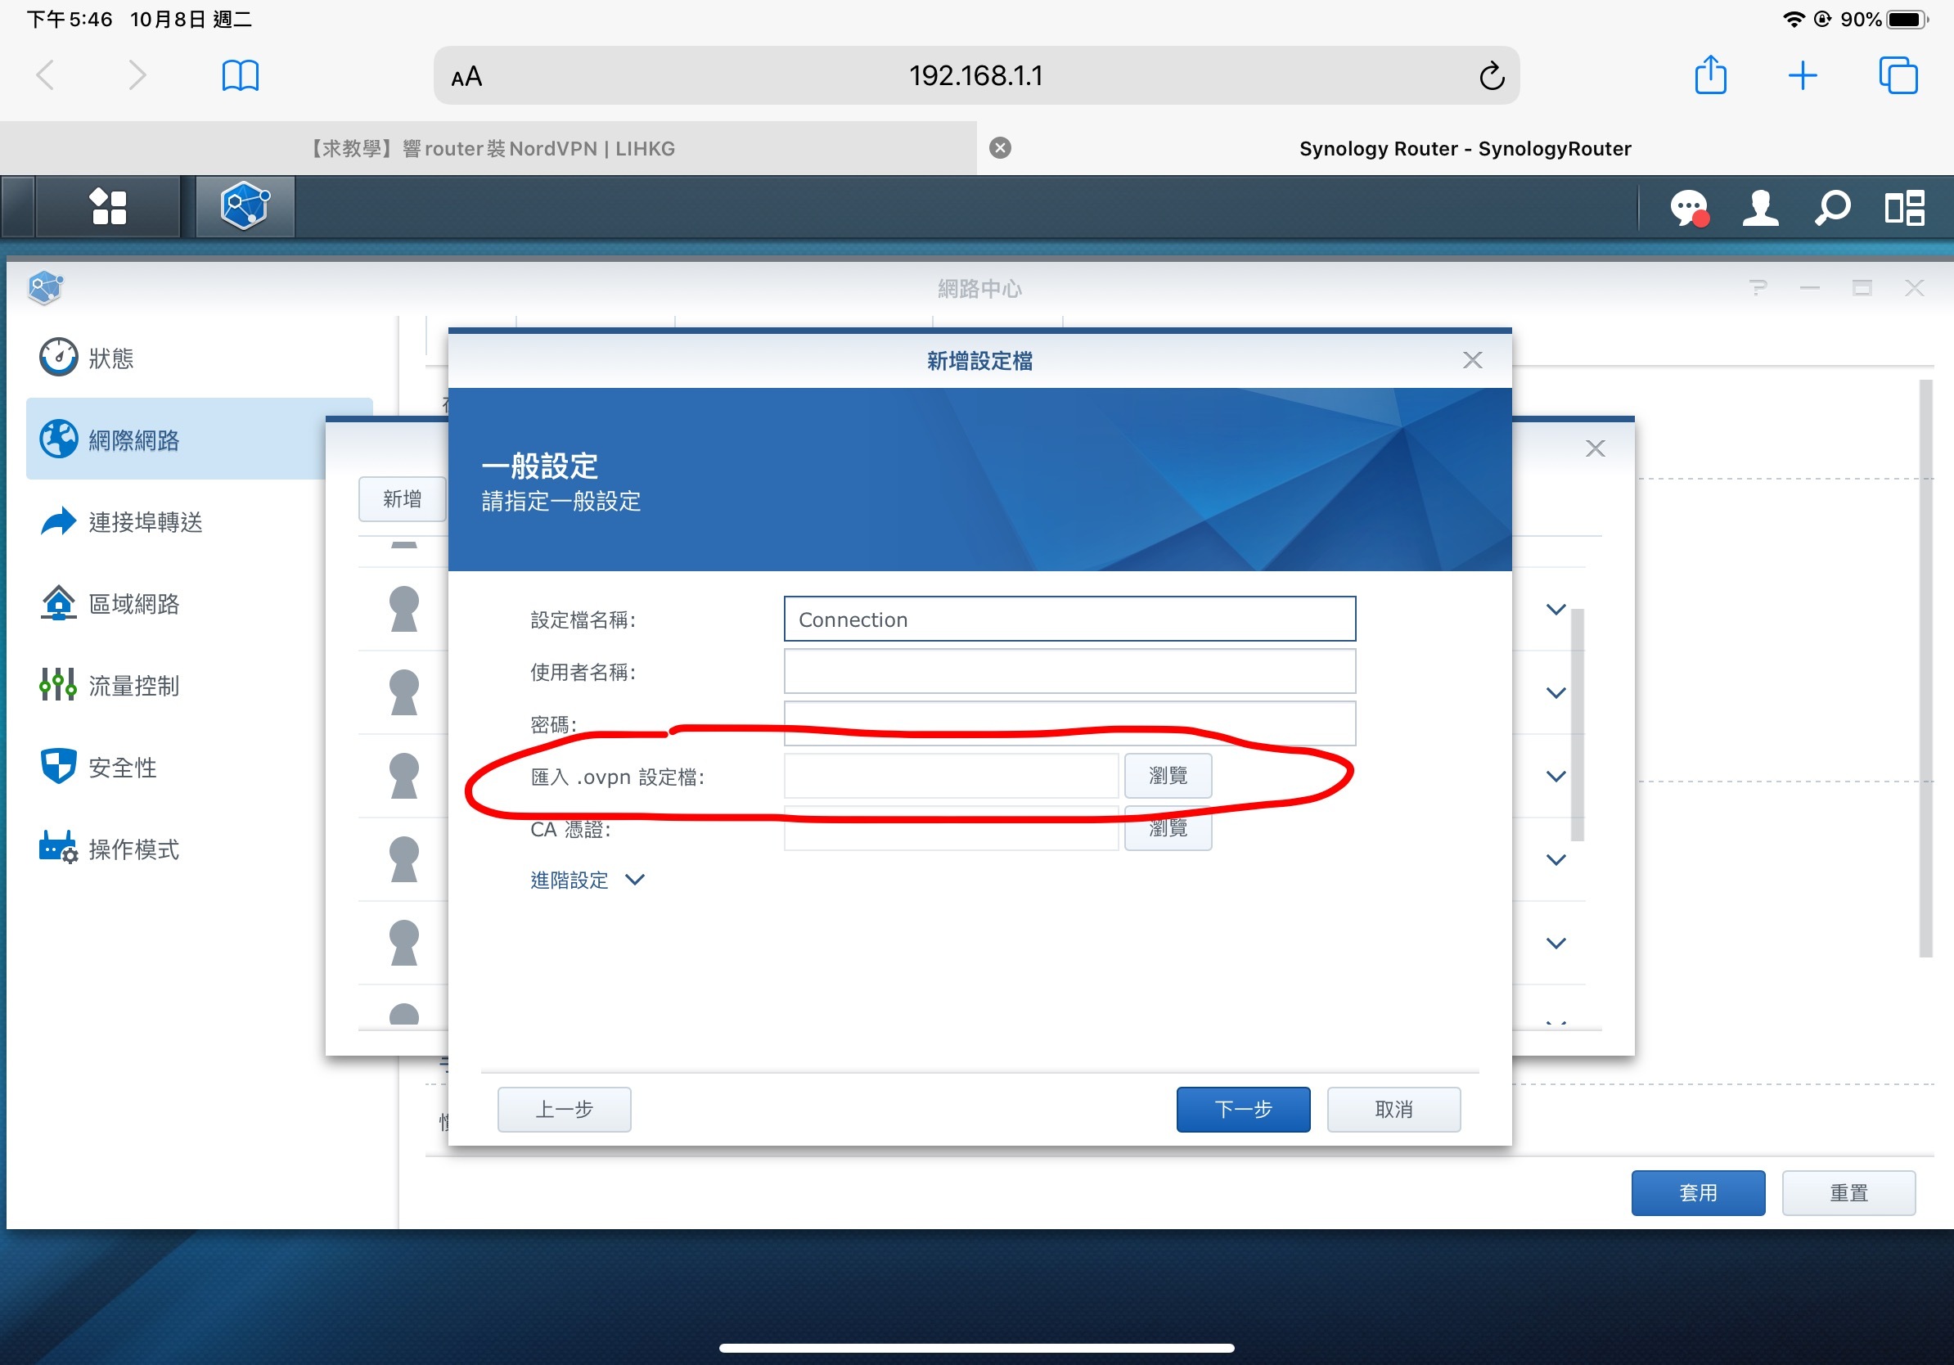Reload the 192.168.1.1 page
The width and height of the screenshot is (1954, 1365).
pyautogui.click(x=1491, y=77)
